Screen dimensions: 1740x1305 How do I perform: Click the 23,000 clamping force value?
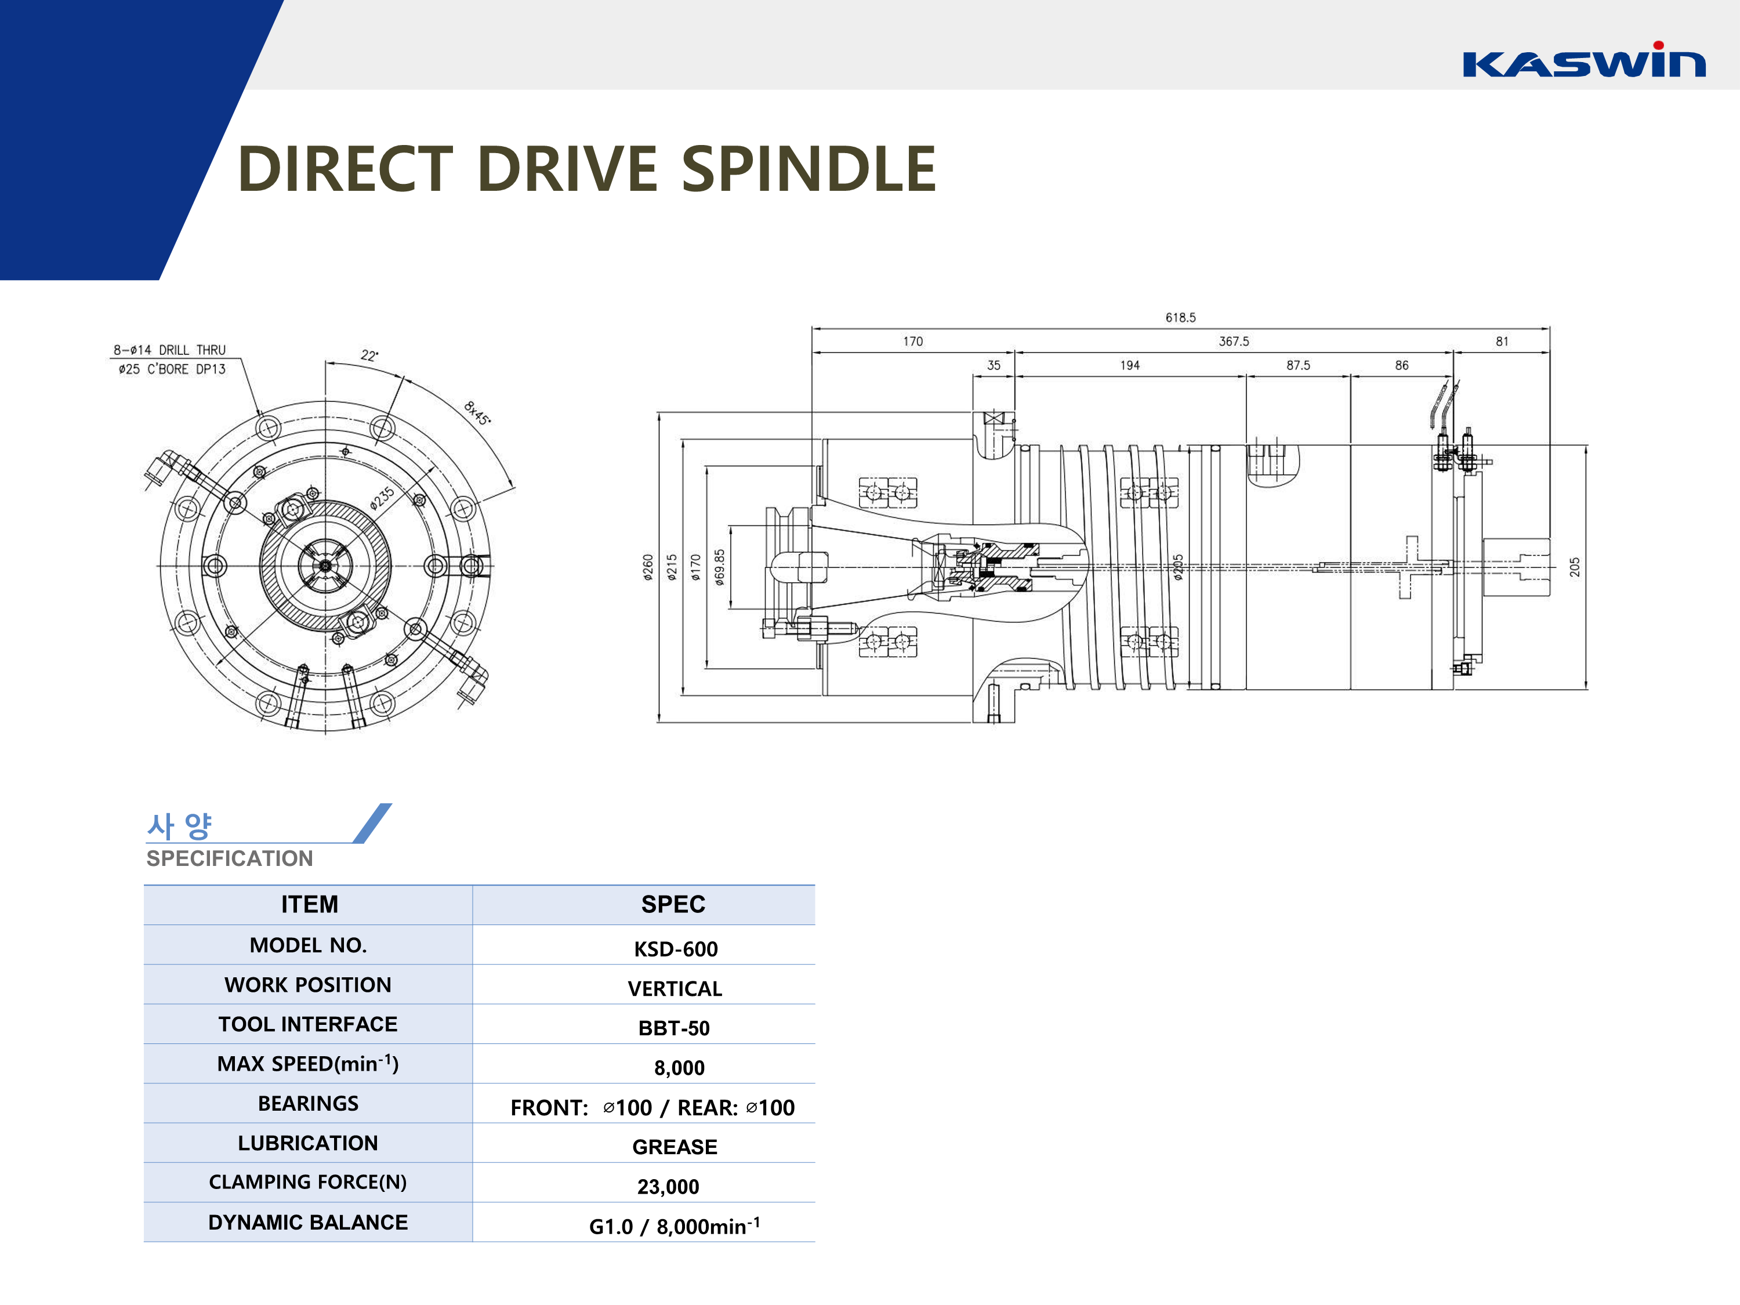[668, 1186]
